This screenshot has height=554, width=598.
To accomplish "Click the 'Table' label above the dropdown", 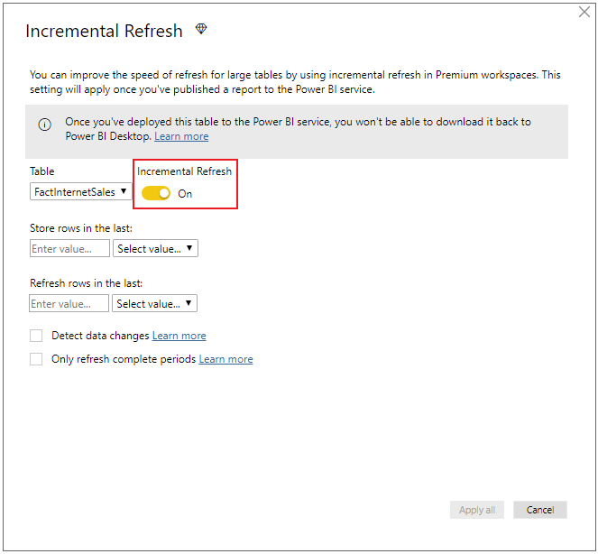I will pyautogui.click(x=42, y=171).
